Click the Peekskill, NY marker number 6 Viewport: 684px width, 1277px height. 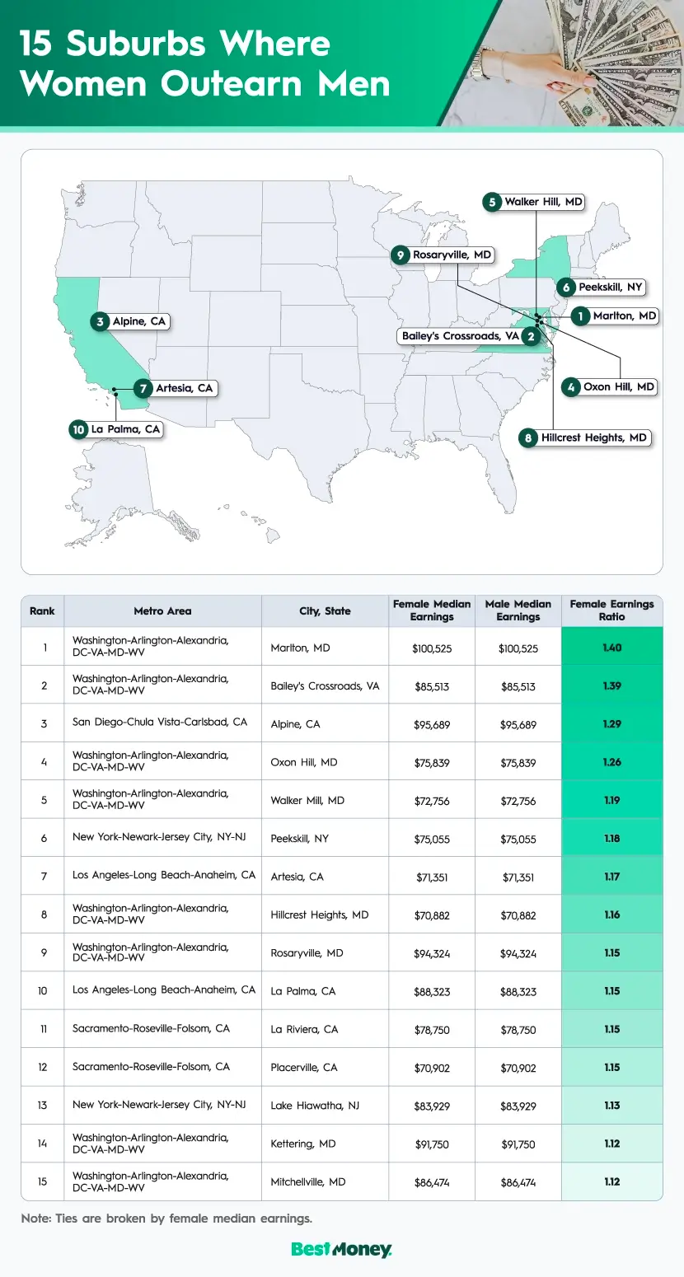(x=566, y=288)
